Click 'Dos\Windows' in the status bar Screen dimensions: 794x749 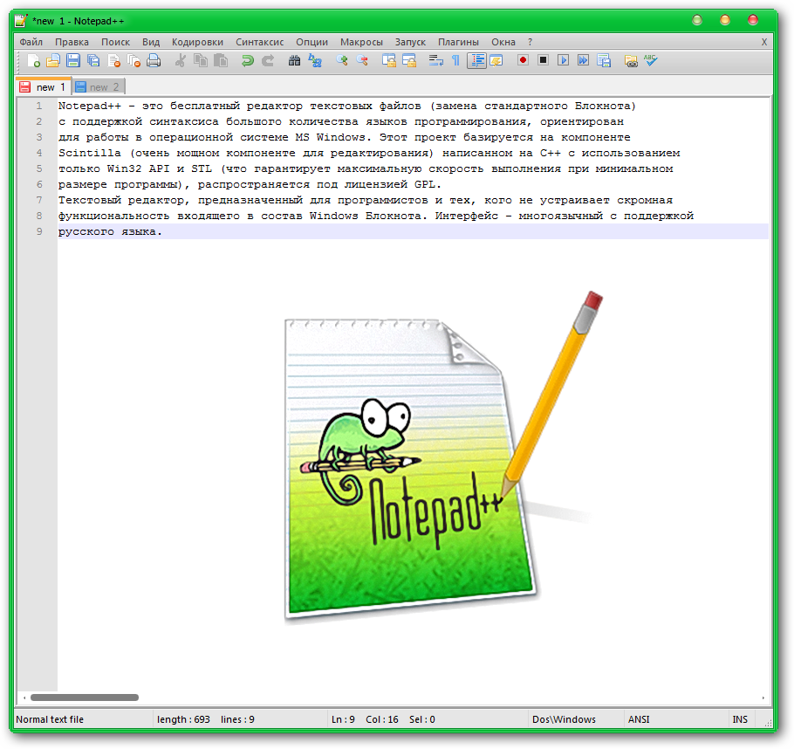pyautogui.click(x=564, y=719)
